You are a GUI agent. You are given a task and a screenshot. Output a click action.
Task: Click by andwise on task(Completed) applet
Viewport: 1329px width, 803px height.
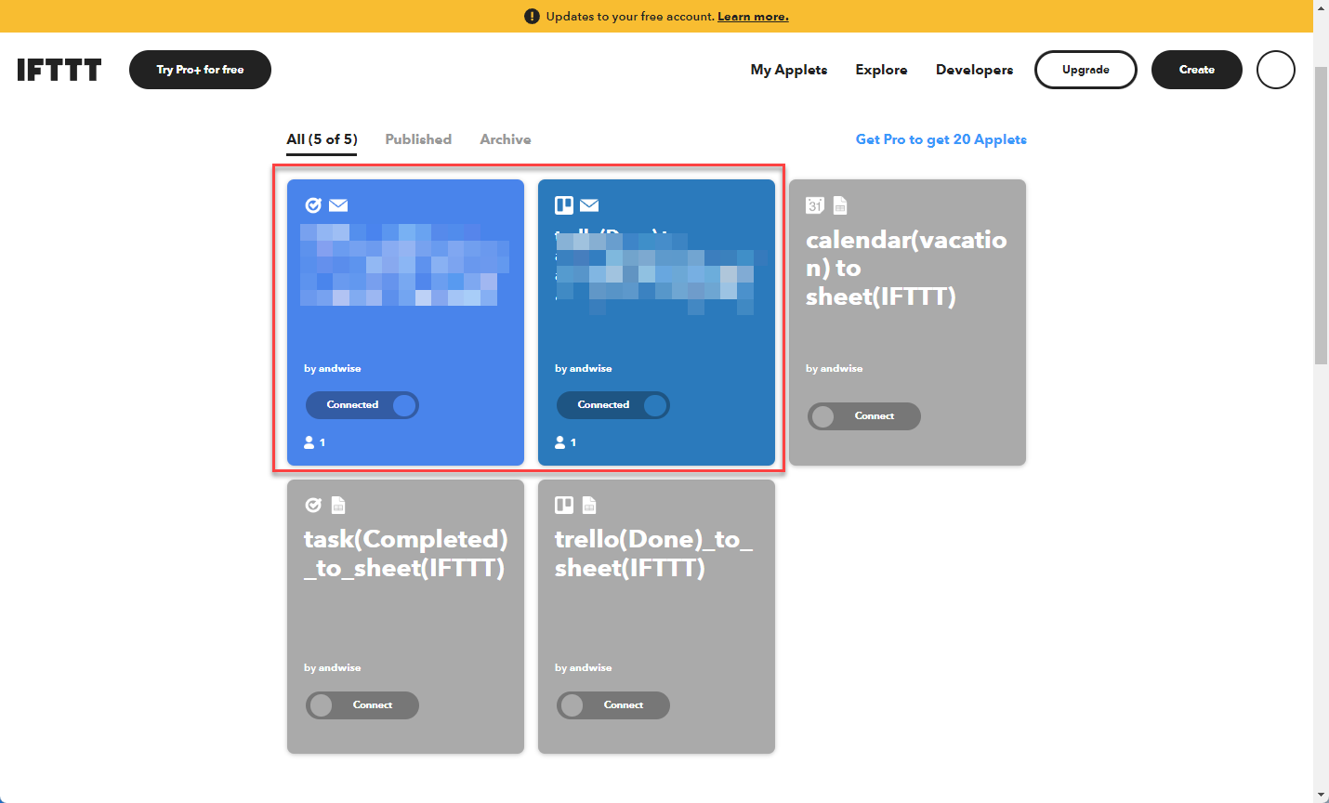[x=332, y=668]
